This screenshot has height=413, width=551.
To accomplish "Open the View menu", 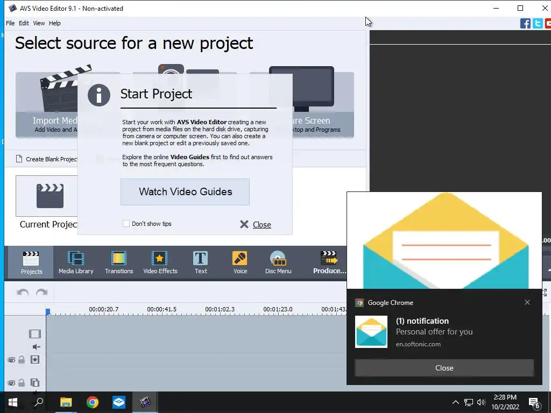I will point(39,23).
